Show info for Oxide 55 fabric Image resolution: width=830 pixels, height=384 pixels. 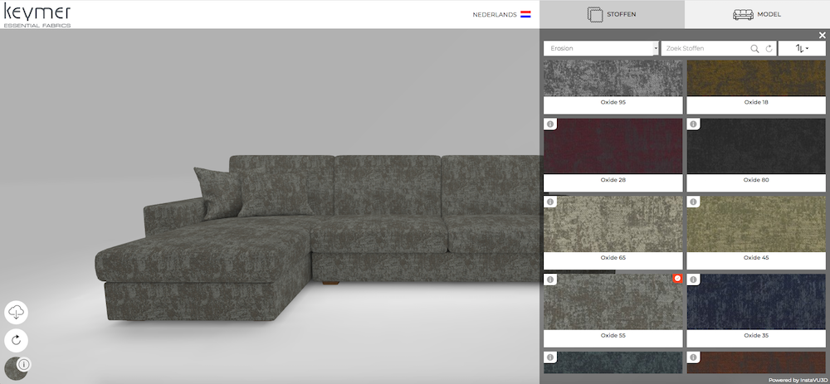click(550, 279)
